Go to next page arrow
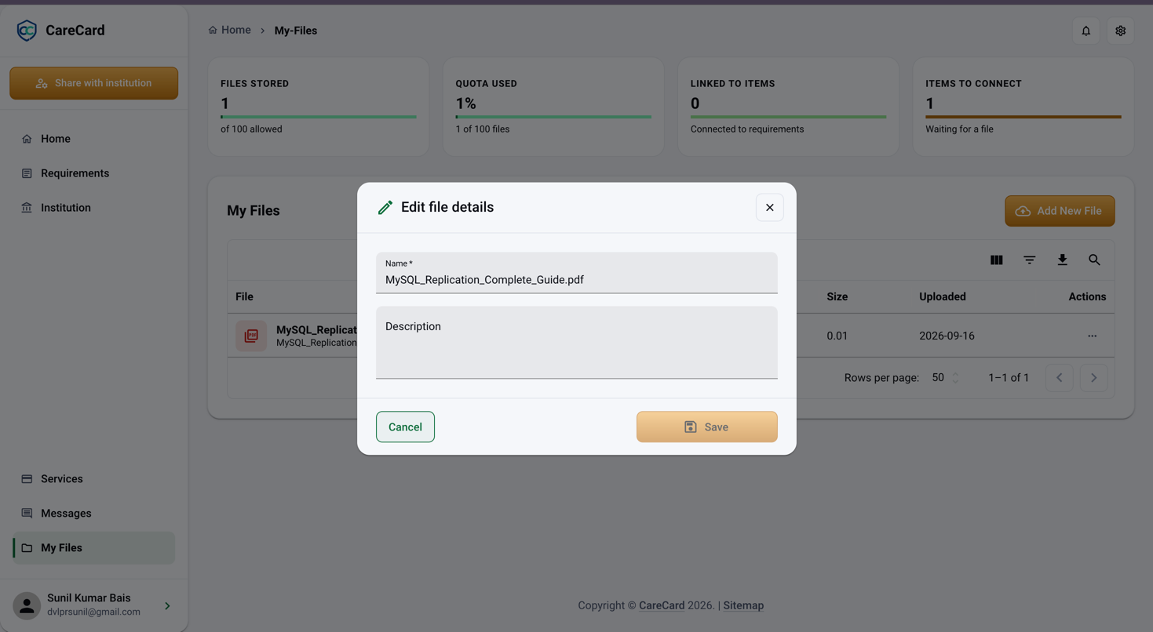The height and width of the screenshot is (632, 1153). (1093, 378)
